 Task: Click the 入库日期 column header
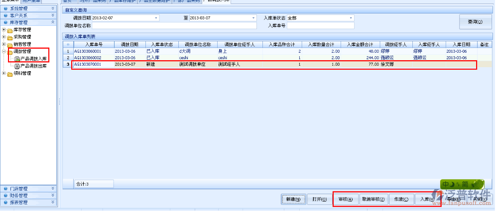click(x=462, y=44)
